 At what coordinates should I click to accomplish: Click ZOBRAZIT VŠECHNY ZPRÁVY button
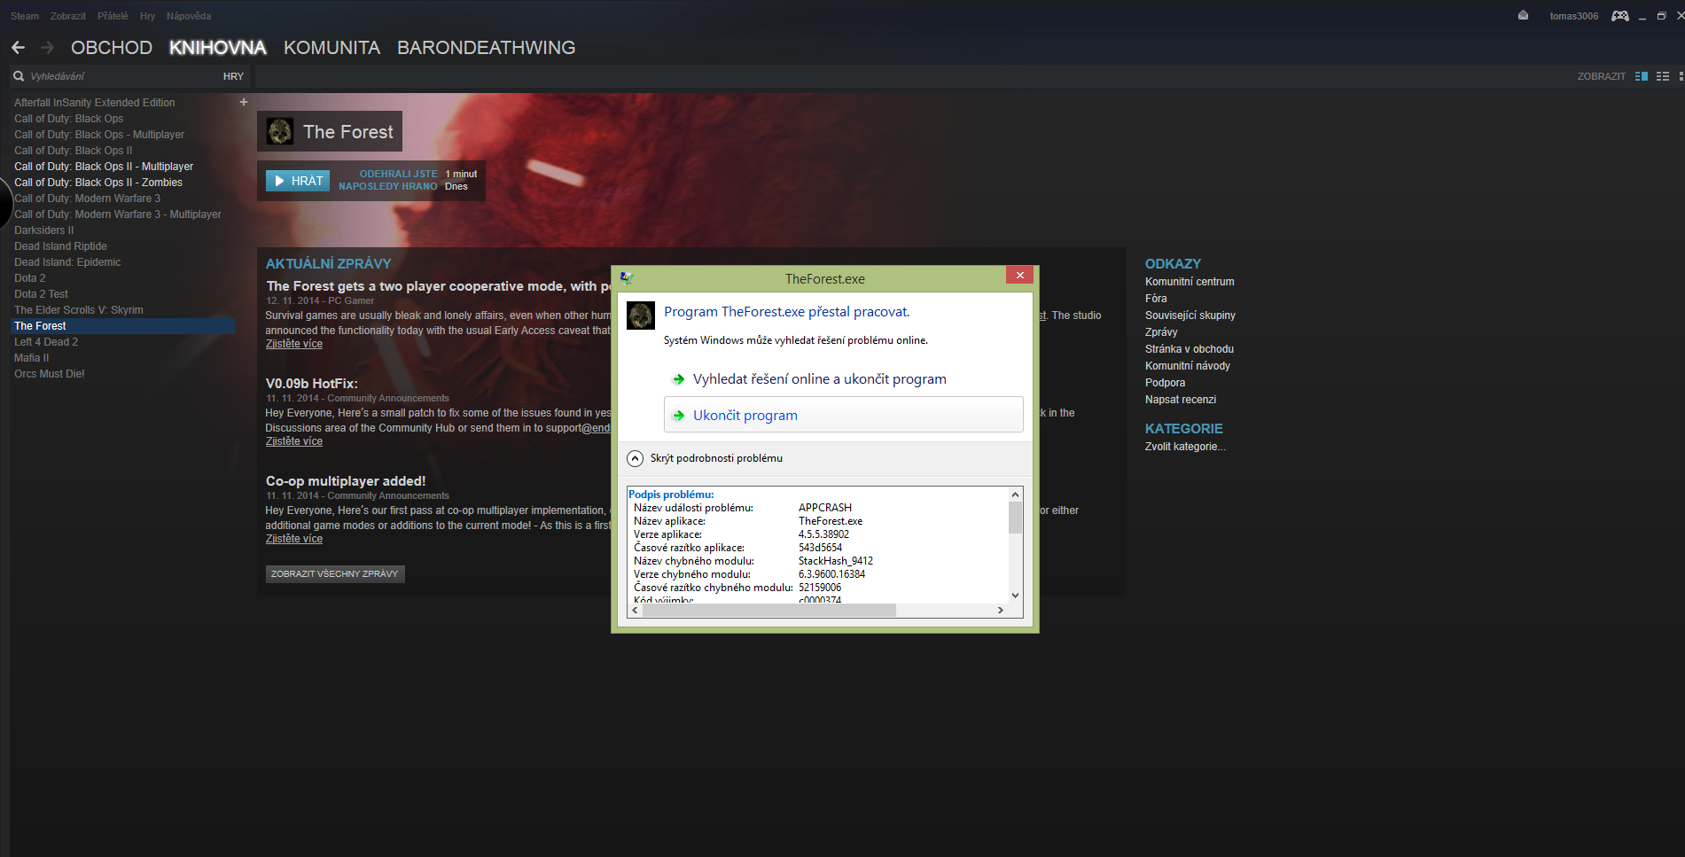[x=335, y=574]
